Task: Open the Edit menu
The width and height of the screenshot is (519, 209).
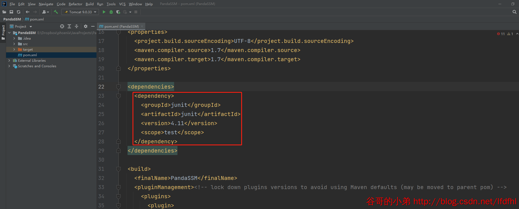Action: point(21,4)
